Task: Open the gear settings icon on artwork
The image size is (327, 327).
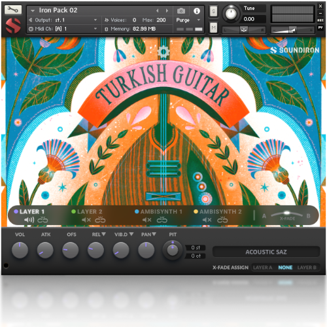Action: pyautogui.click(x=163, y=52)
